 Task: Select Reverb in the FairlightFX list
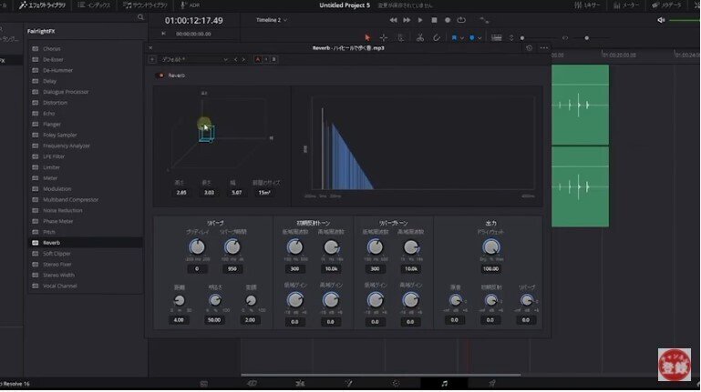click(x=85, y=243)
